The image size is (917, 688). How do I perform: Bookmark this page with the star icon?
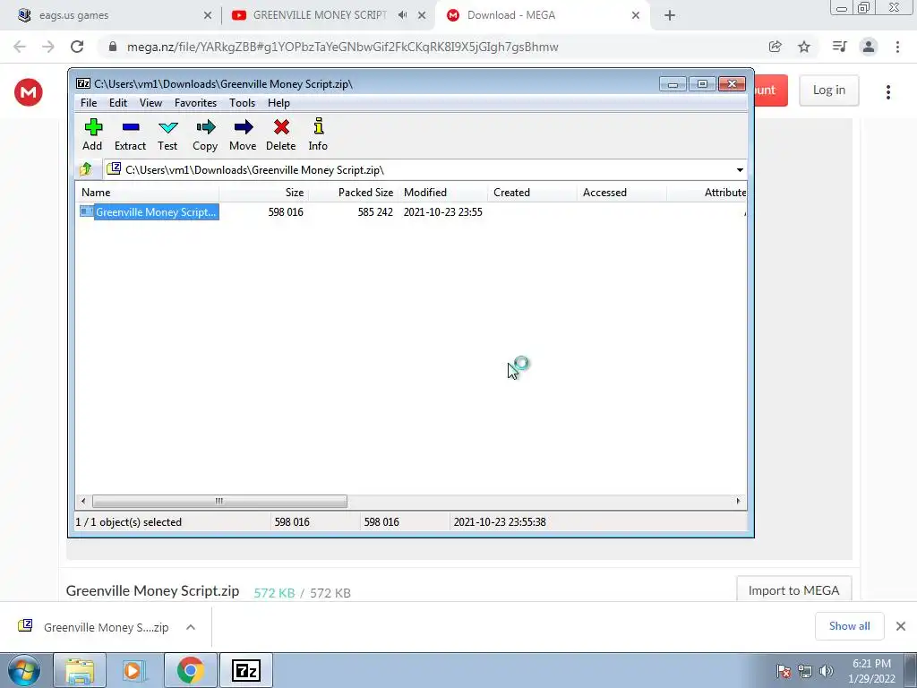pyautogui.click(x=805, y=47)
